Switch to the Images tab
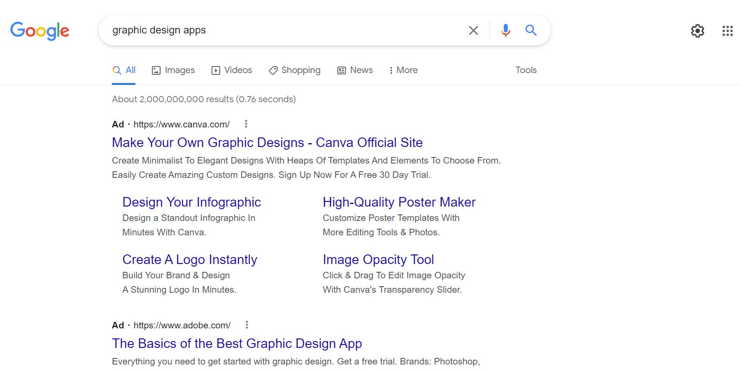This screenshot has height=371, width=739. point(173,70)
